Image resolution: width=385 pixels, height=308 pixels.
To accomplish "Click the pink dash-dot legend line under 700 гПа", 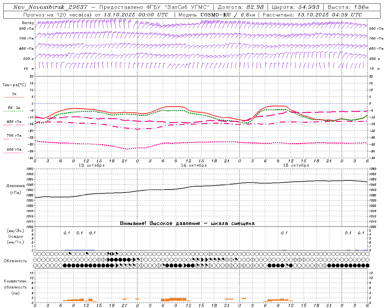I will point(14,139).
